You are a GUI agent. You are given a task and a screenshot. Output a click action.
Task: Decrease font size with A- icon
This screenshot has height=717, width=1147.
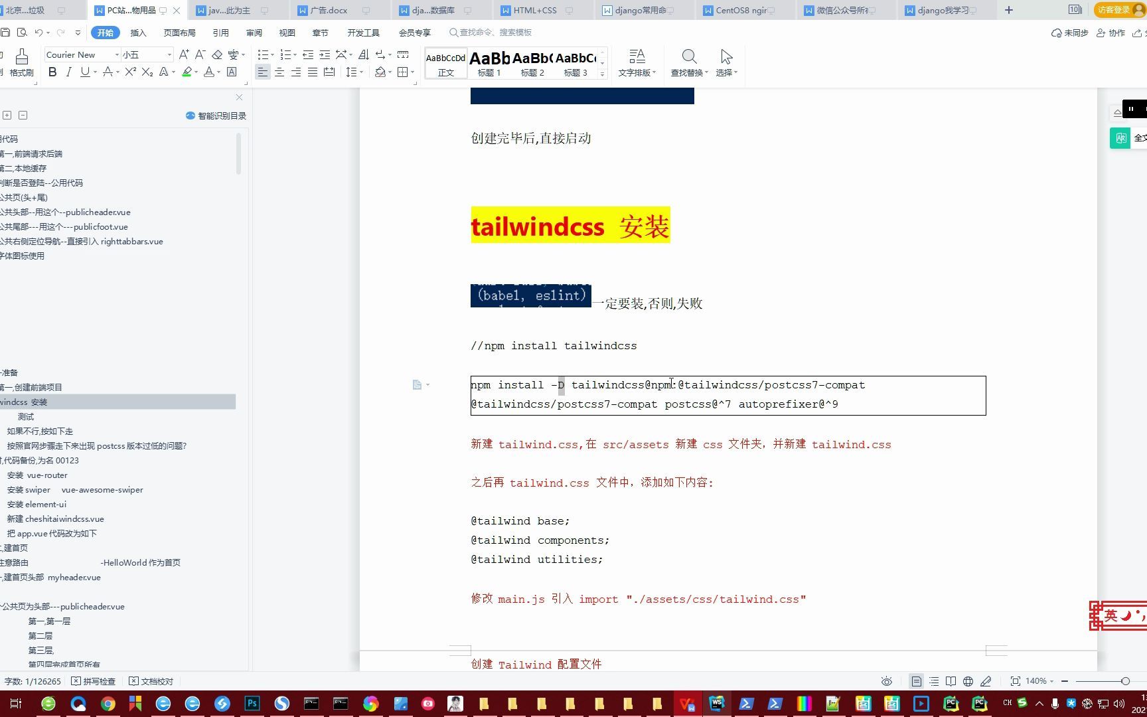coord(200,54)
